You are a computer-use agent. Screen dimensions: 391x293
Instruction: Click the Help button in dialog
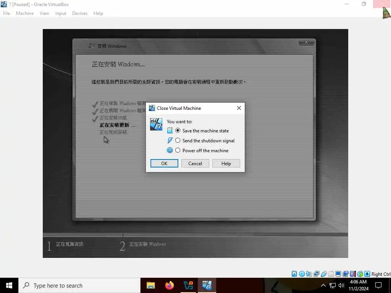tap(226, 163)
